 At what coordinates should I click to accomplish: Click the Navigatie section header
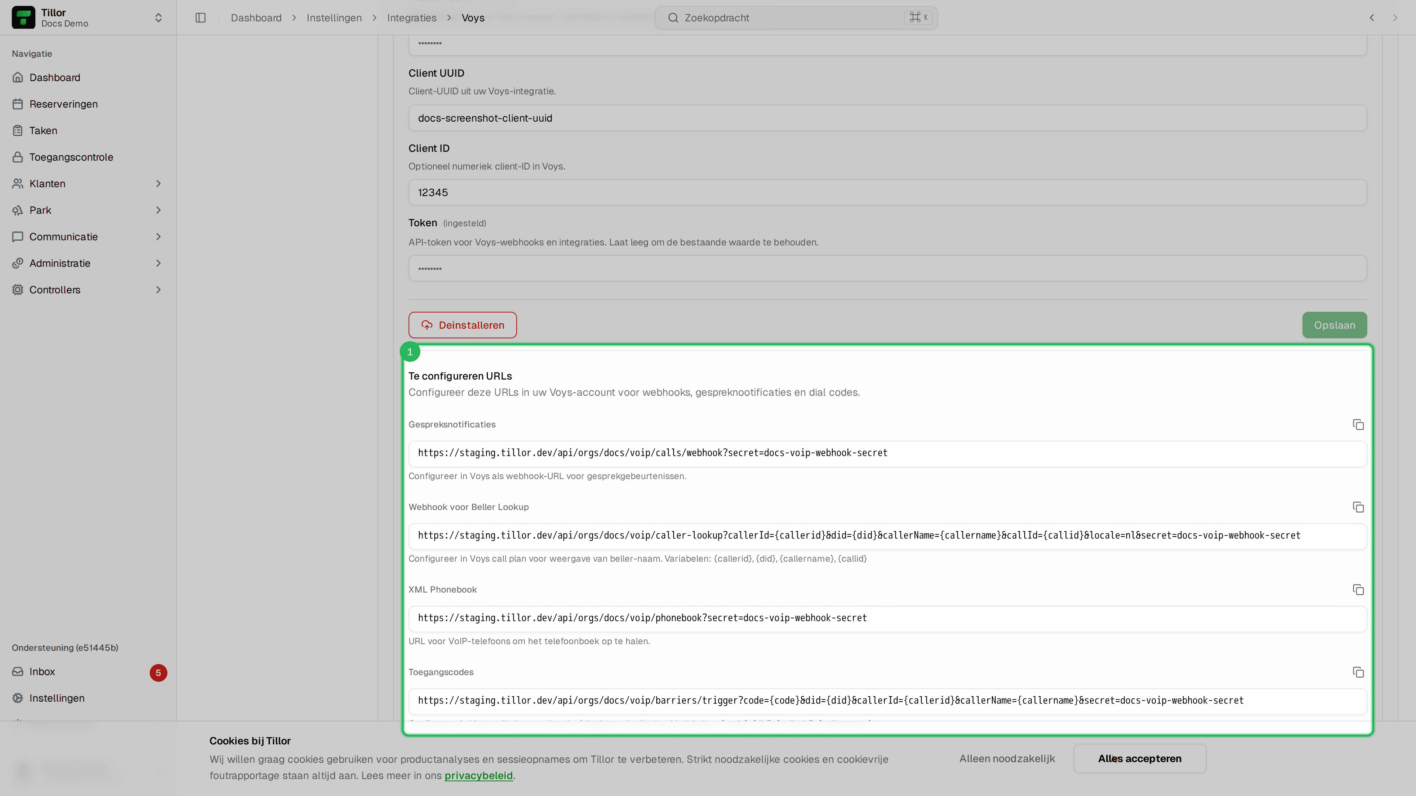pyautogui.click(x=32, y=54)
